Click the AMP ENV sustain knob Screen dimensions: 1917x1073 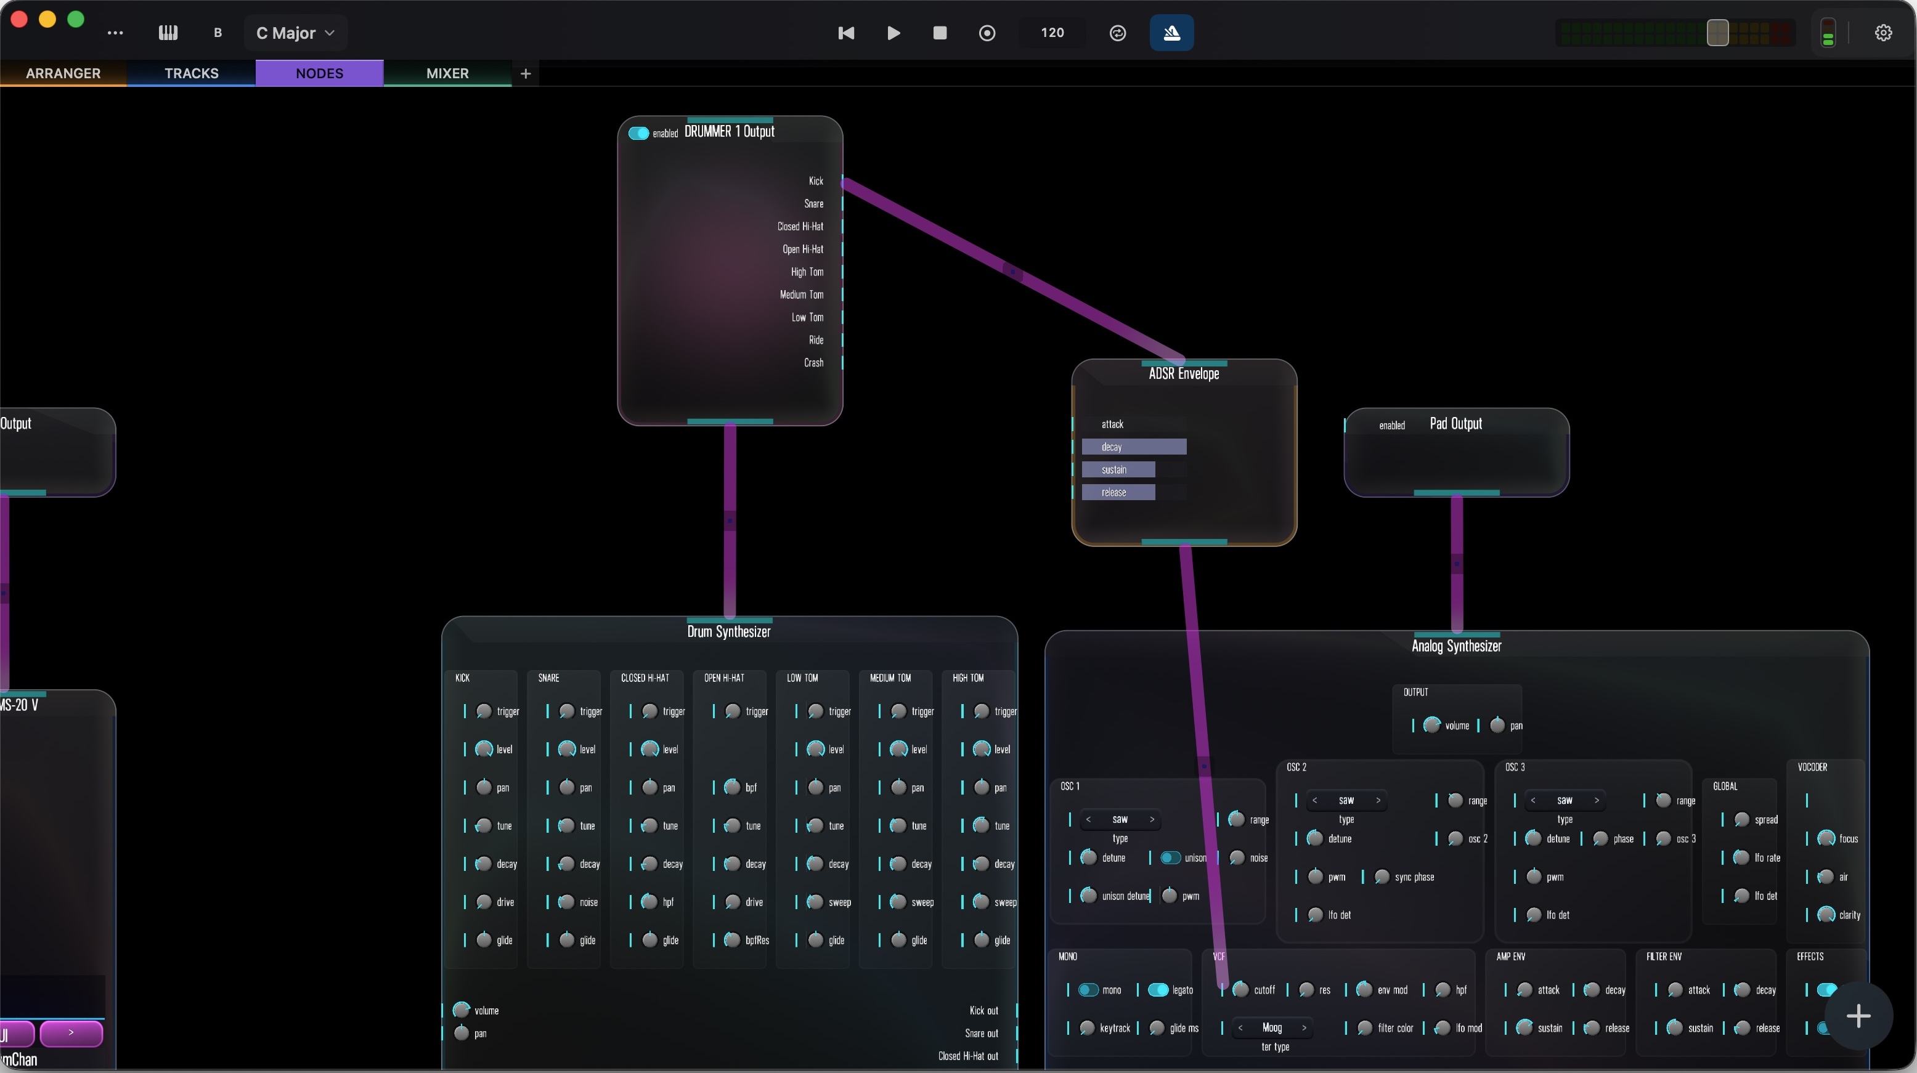pos(1524,1029)
